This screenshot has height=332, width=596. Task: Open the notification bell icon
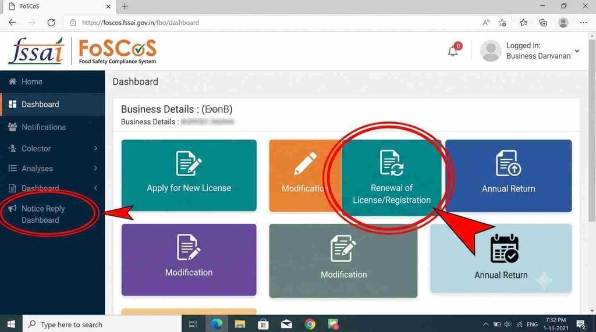(x=453, y=51)
